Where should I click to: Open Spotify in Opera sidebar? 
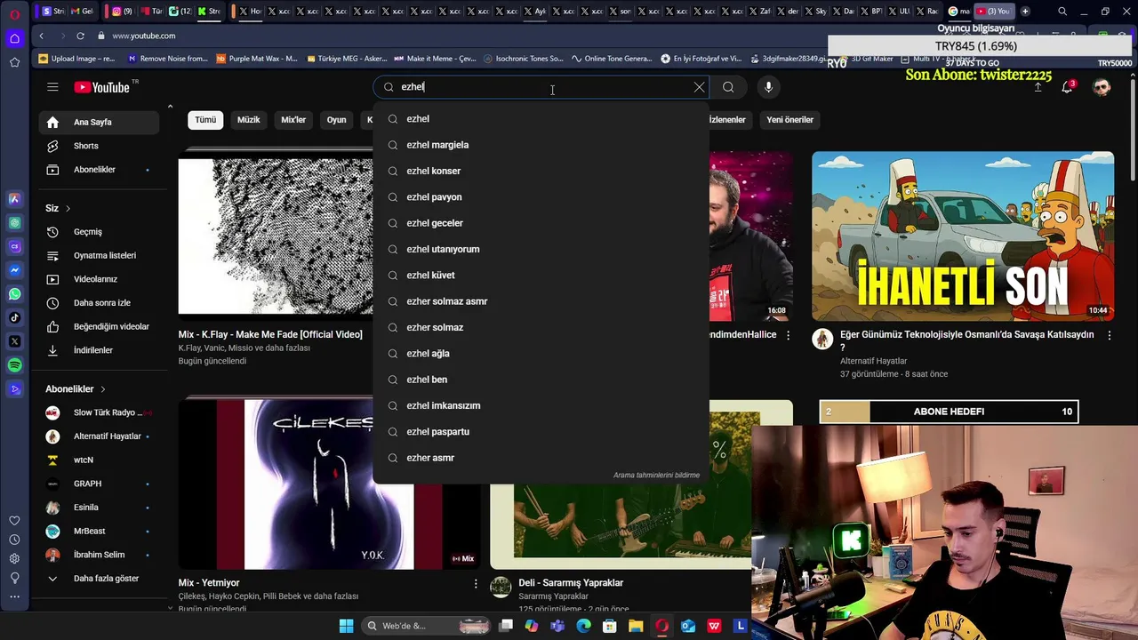click(14, 365)
